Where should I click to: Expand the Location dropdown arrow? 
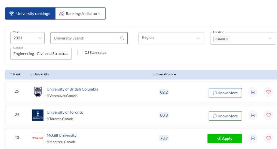coord(270,38)
